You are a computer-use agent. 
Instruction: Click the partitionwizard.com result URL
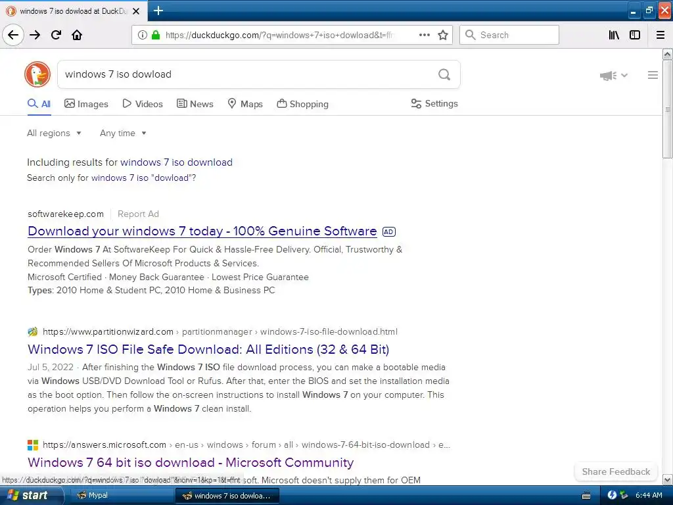pyautogui.click(x=220, y=331)
